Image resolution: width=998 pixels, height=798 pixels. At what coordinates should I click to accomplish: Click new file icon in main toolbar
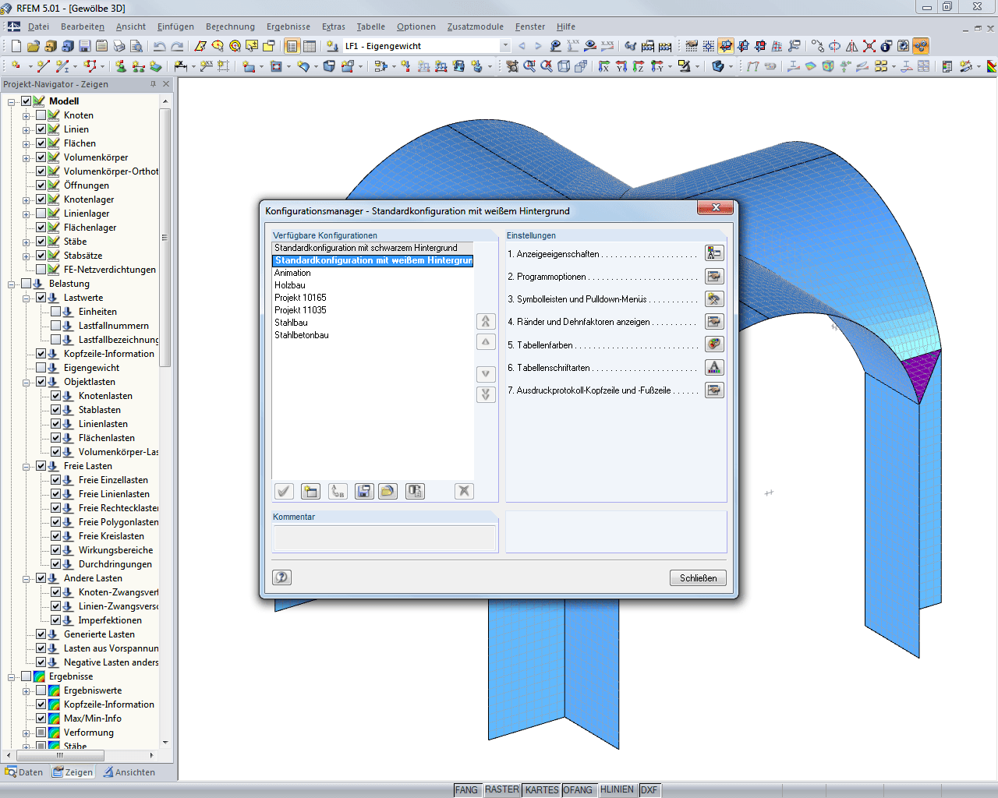[16, 46]
